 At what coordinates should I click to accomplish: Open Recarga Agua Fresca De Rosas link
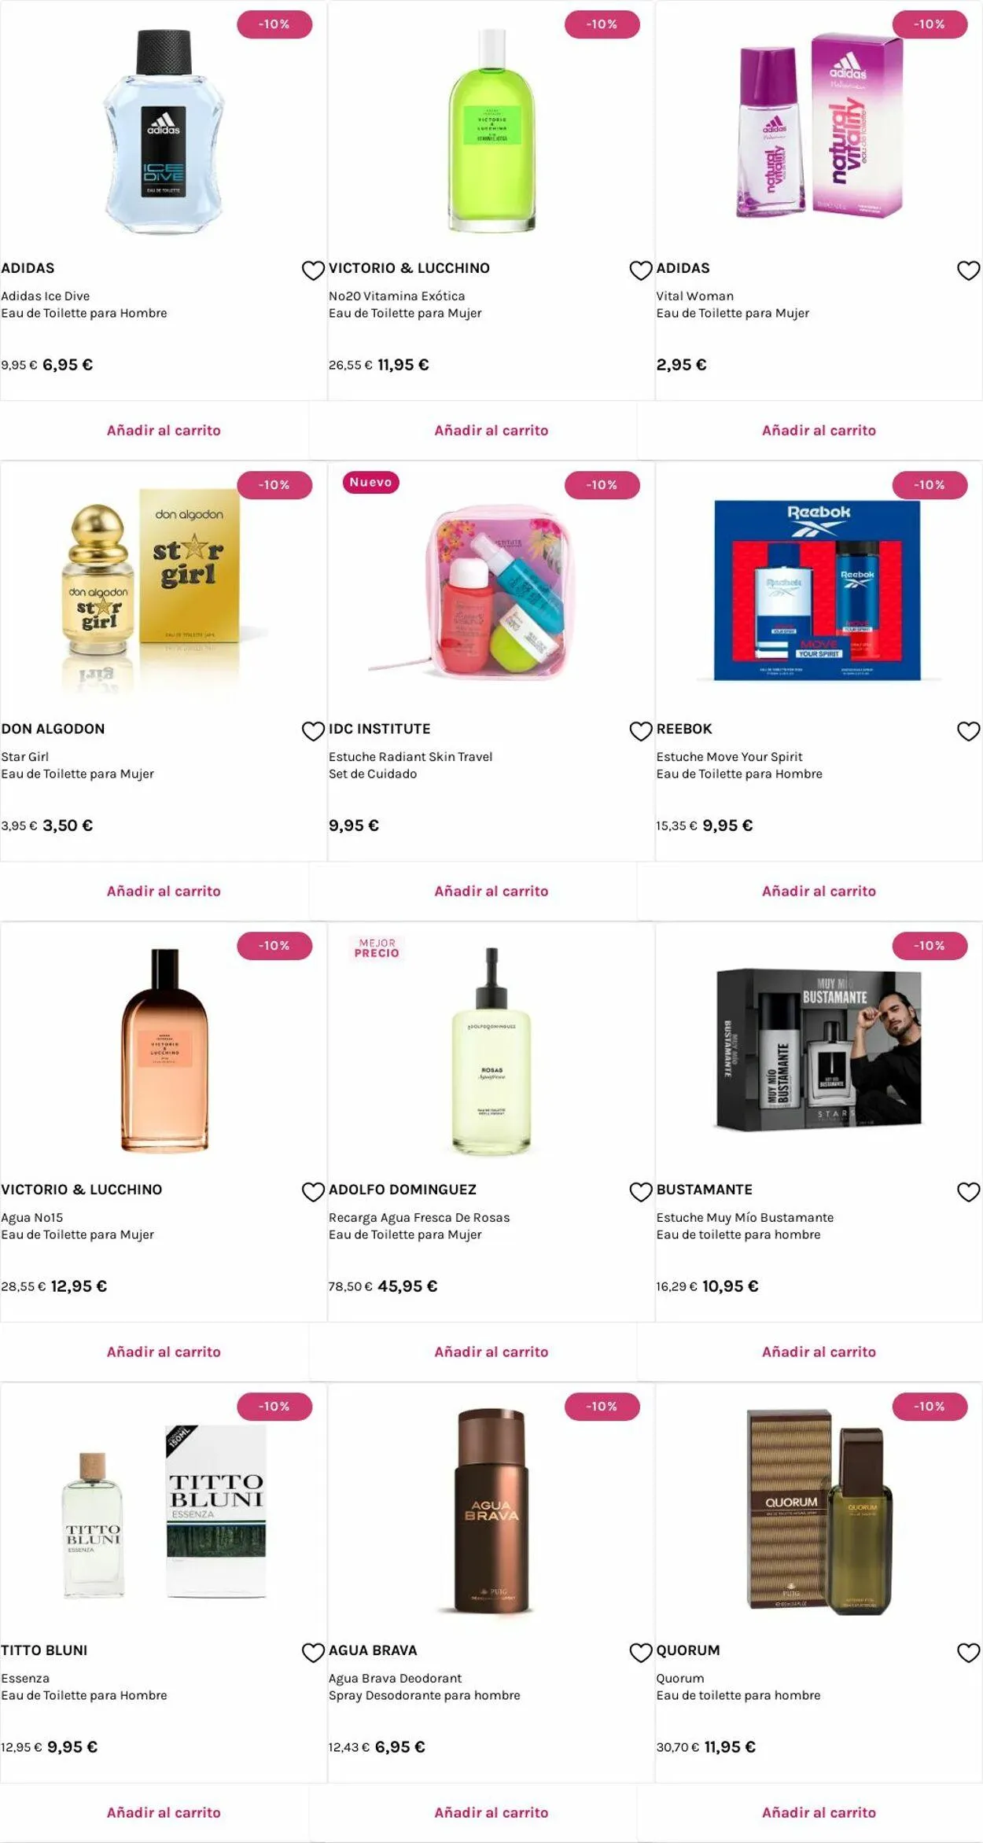coord(418,1217)
